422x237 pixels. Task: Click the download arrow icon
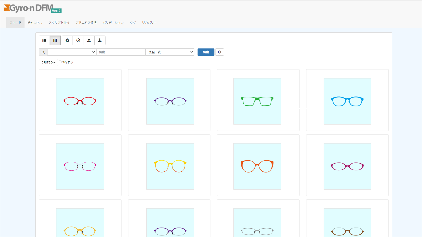tap(100, 41)
